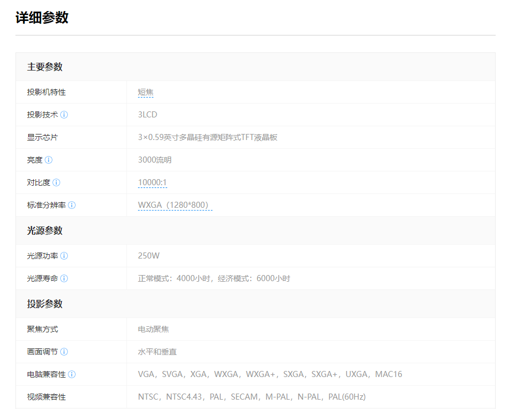Open the info icon beside 画面调节
The width and height of the screenshot is (510, 409).
point(64,352)
